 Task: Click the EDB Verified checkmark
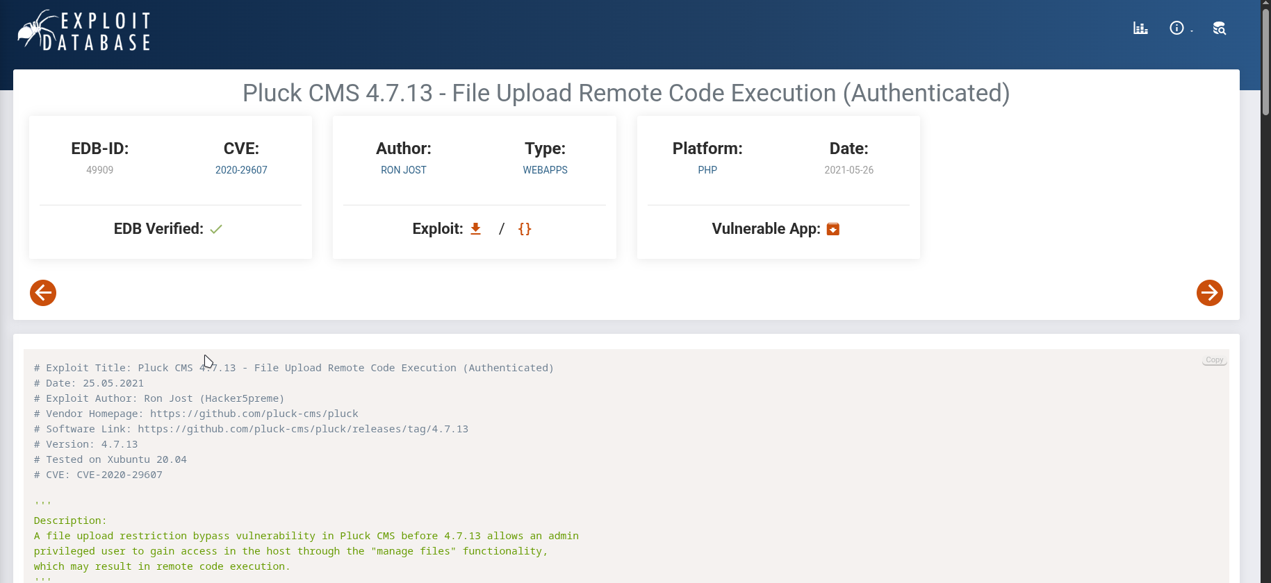point(216,229)
